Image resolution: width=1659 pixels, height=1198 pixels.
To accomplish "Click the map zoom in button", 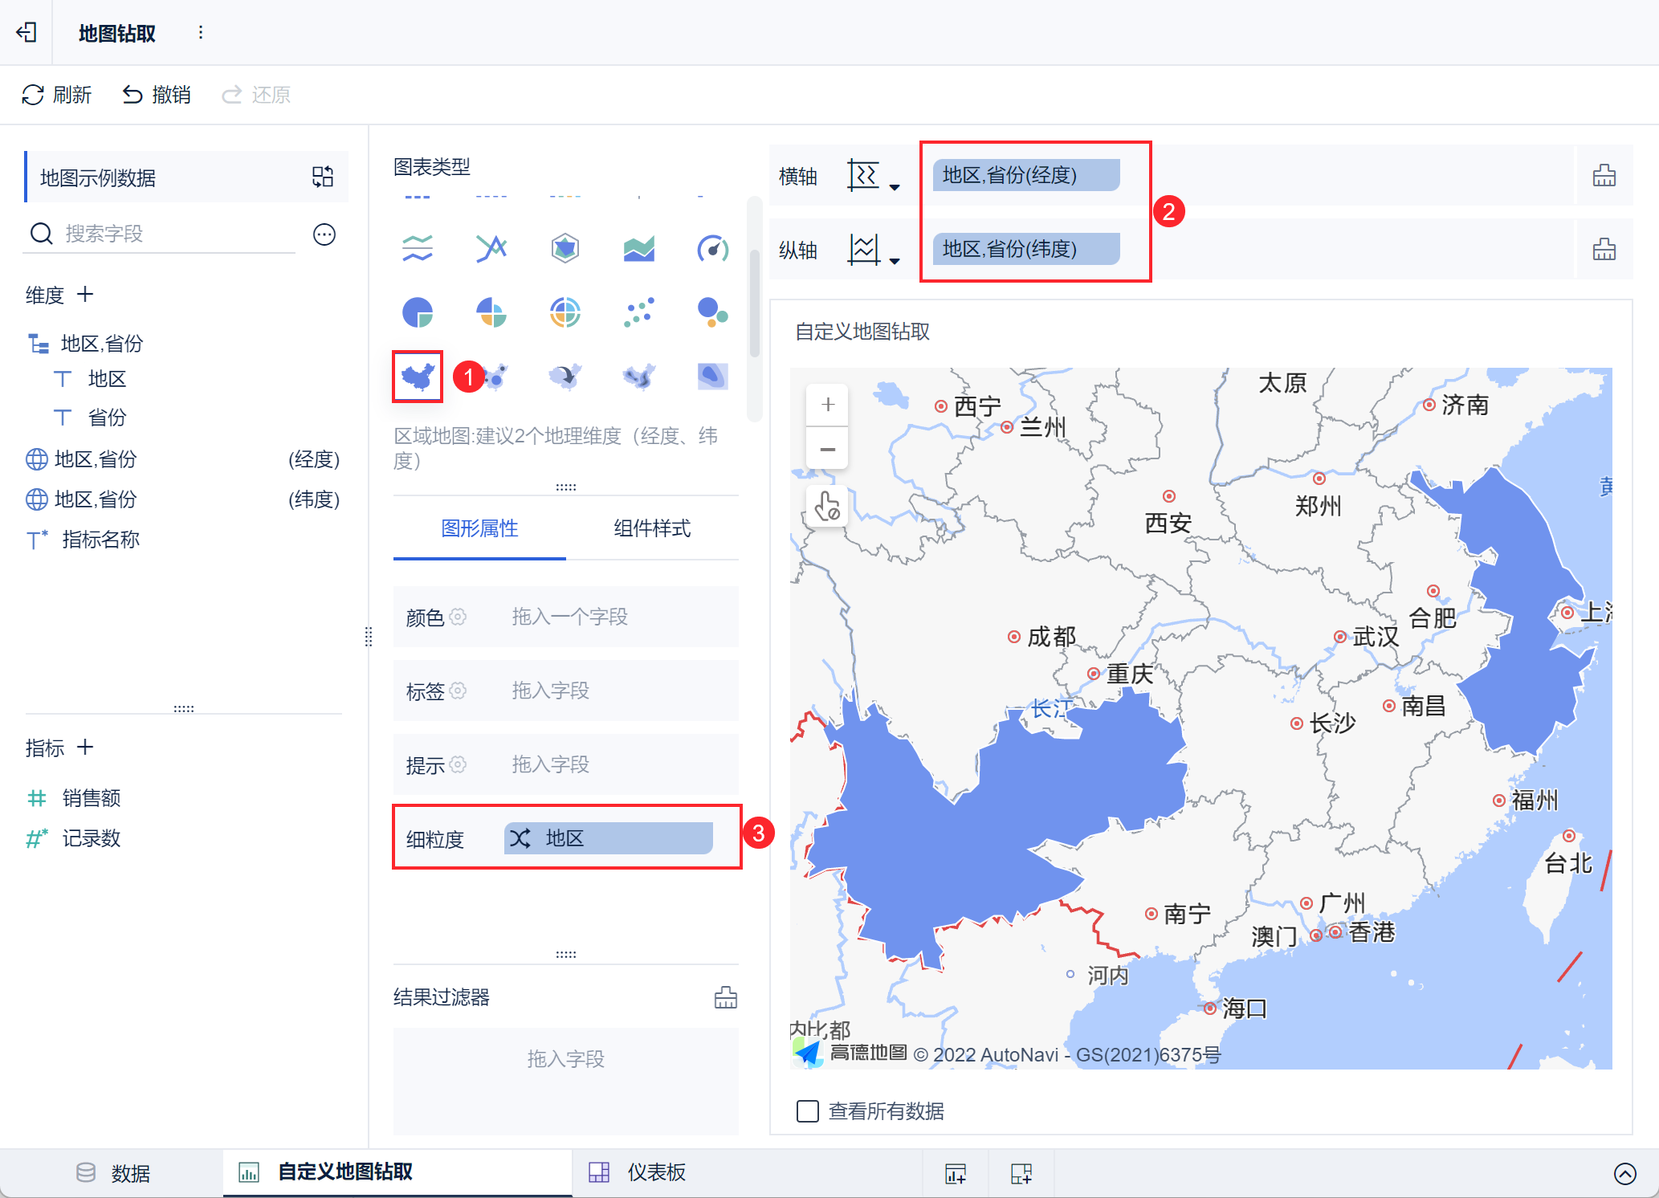I will coord(828,405).
